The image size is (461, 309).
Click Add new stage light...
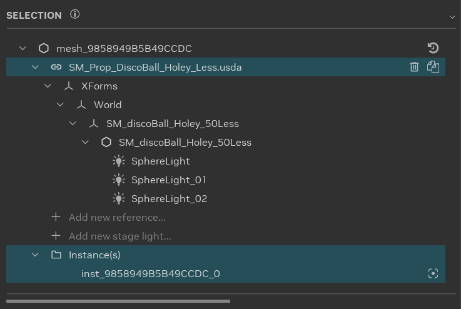[x=119, y=236]
